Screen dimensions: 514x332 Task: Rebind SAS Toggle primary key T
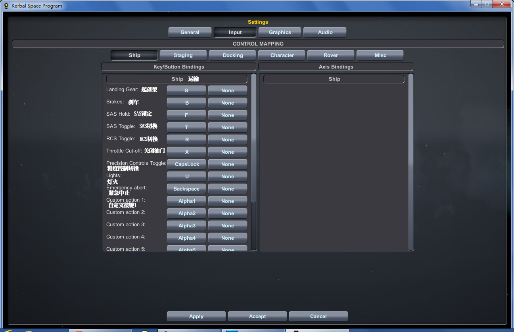186,128
